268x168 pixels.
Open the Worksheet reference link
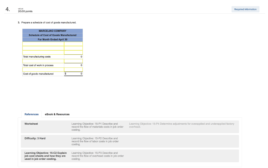tap(31, 124)
